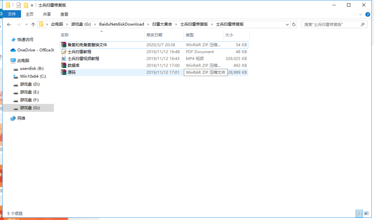Click folder icon in address bar

coord(41,24)
